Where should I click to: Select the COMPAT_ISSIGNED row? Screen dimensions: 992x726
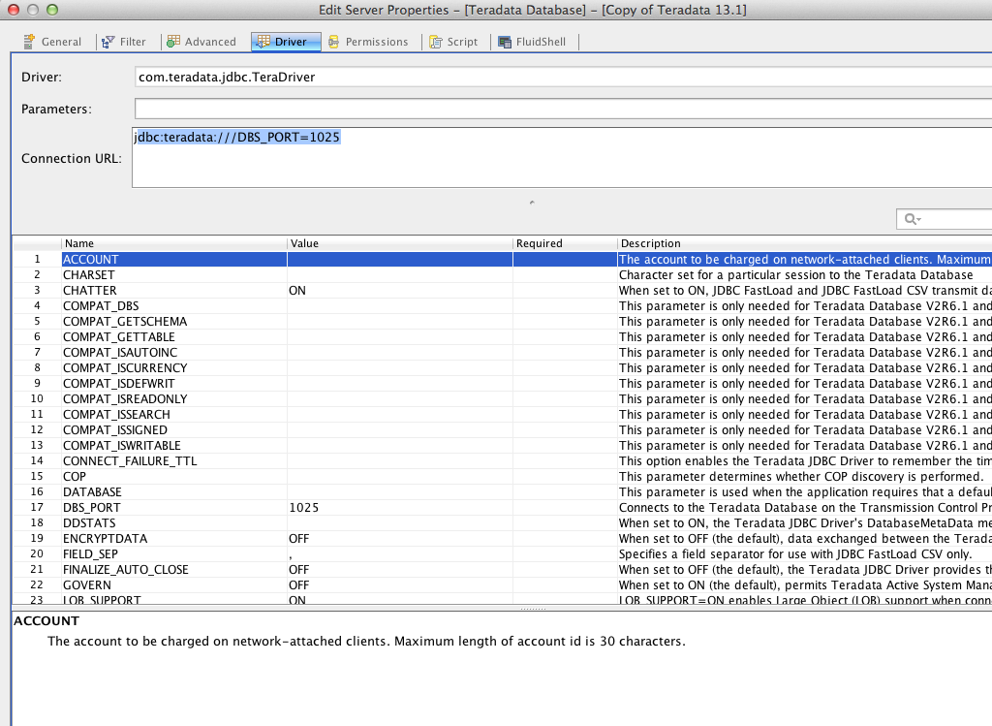[503, 429]
